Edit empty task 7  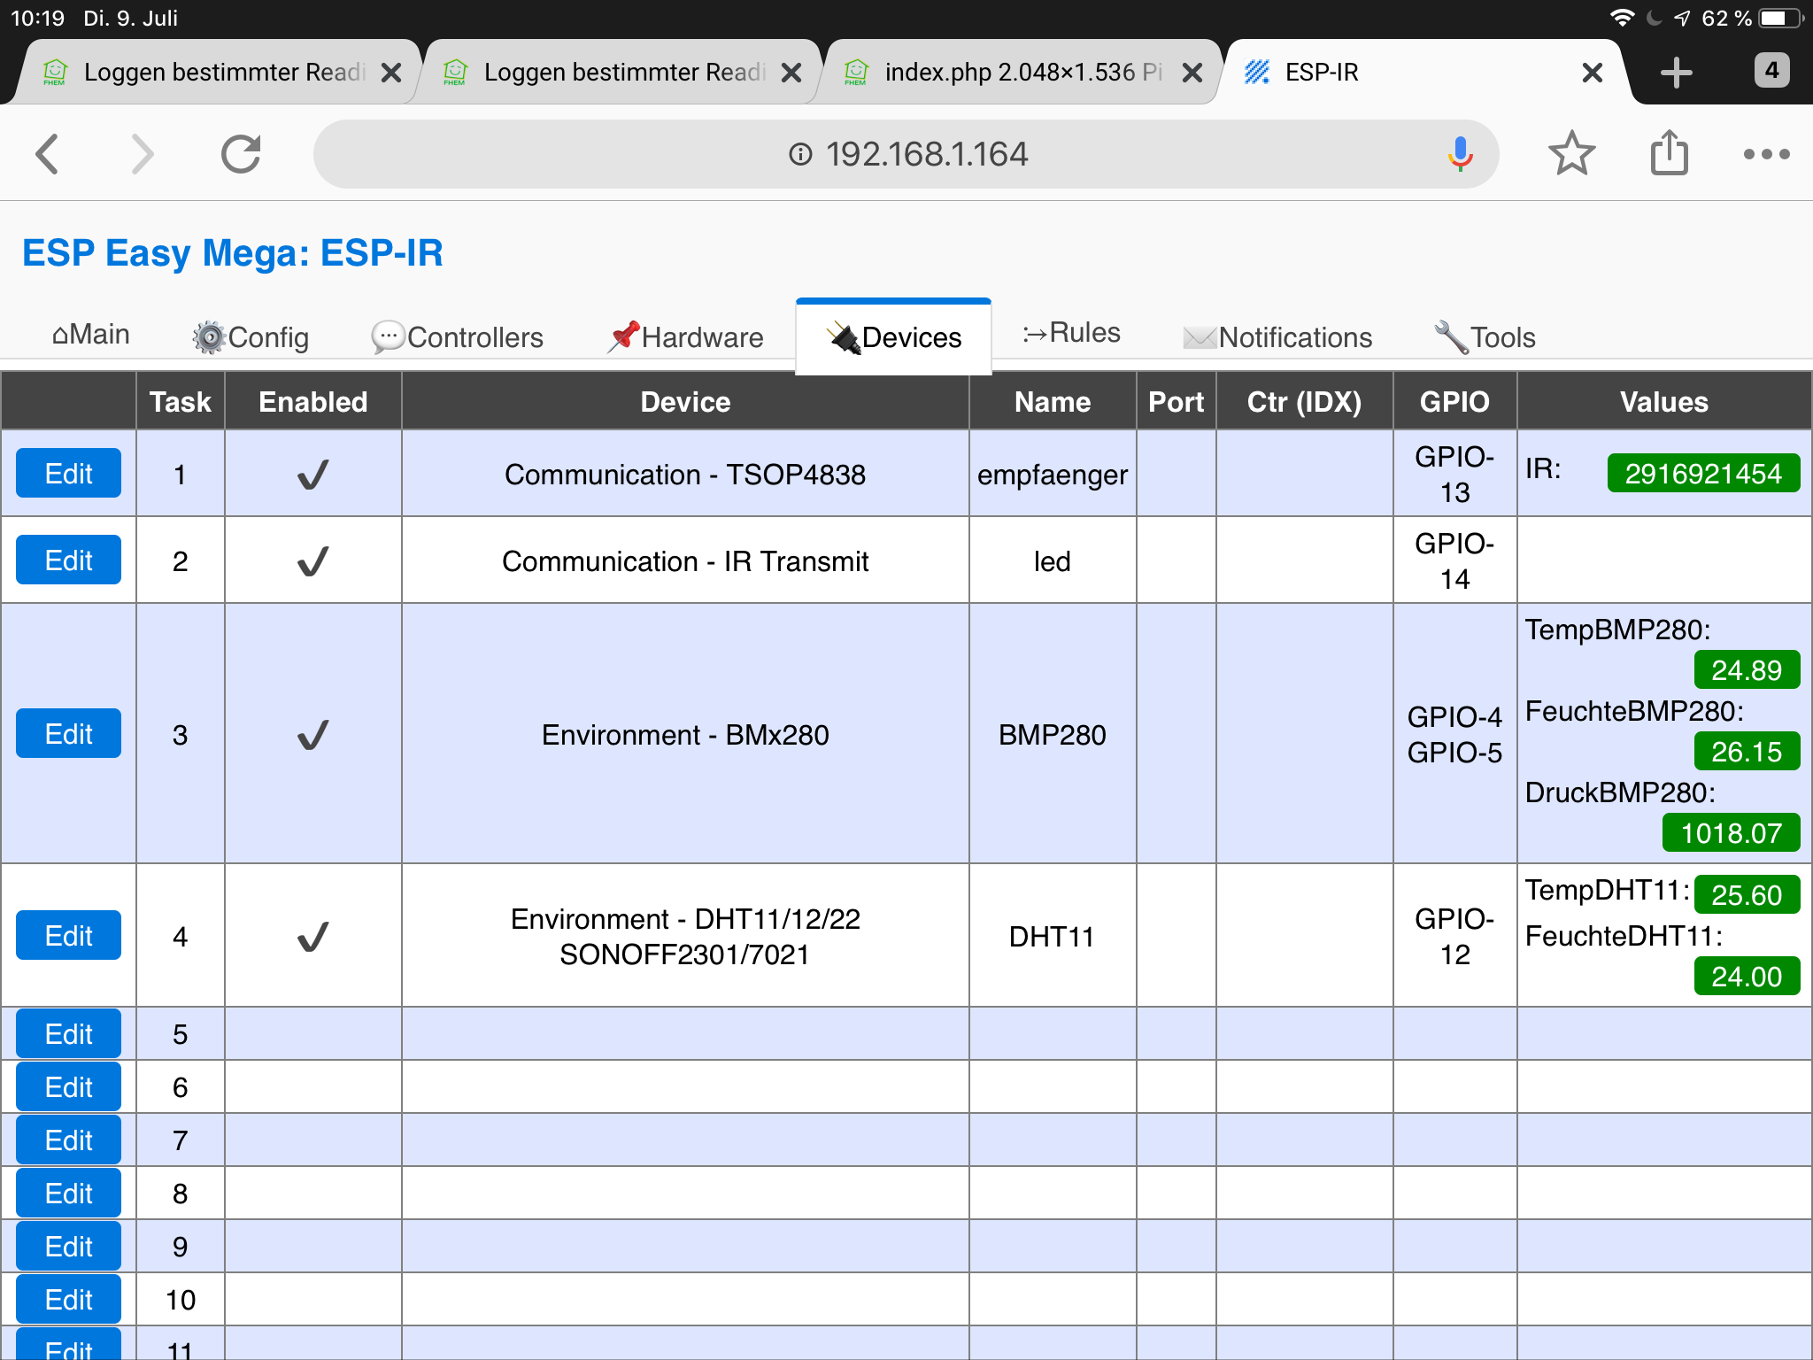point(68,1140)
